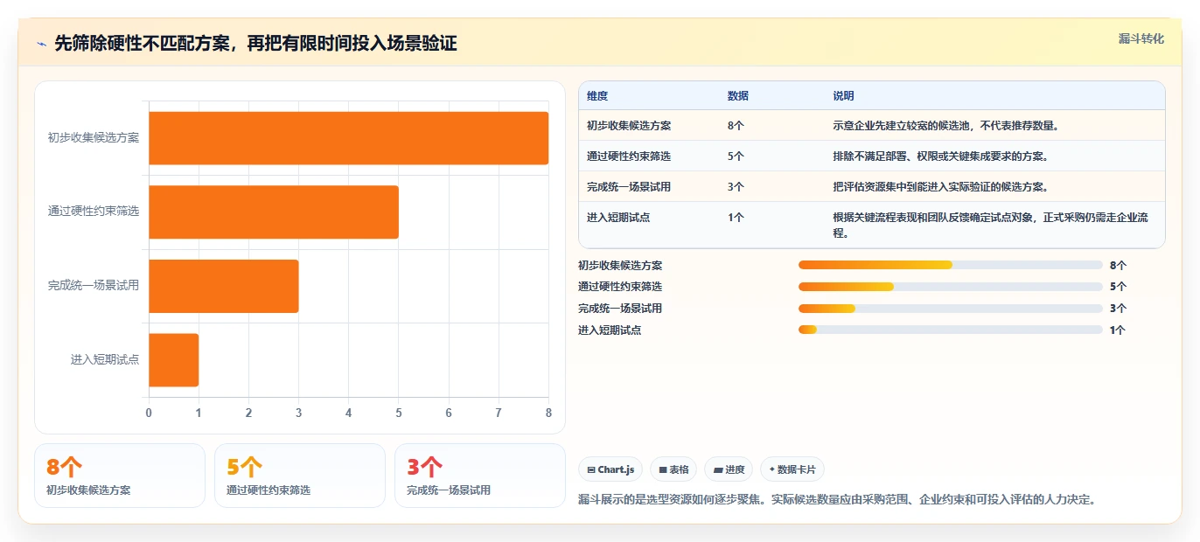
Task: Click the chart y-axis label 进入短期试点
Action: (105, 359)
